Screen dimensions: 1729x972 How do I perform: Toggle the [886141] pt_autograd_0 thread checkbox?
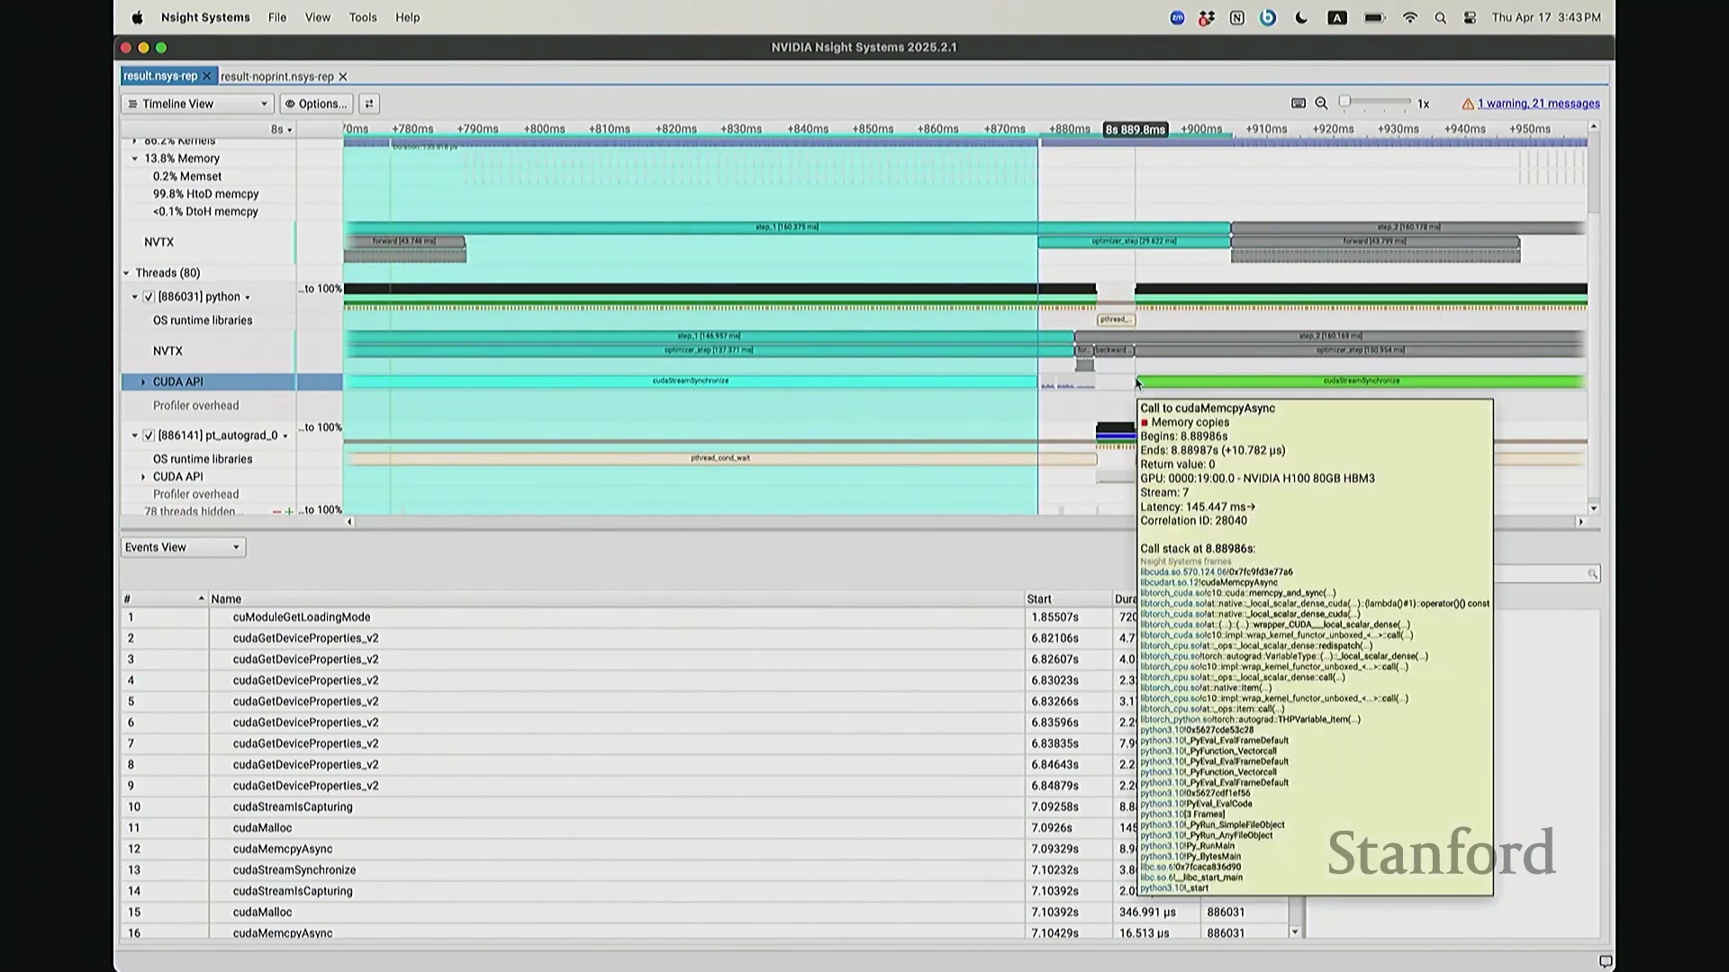click(x=149, y=436)
